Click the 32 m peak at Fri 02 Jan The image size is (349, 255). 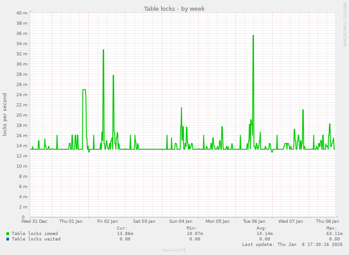pyautogui.click(x=103, y=50)
